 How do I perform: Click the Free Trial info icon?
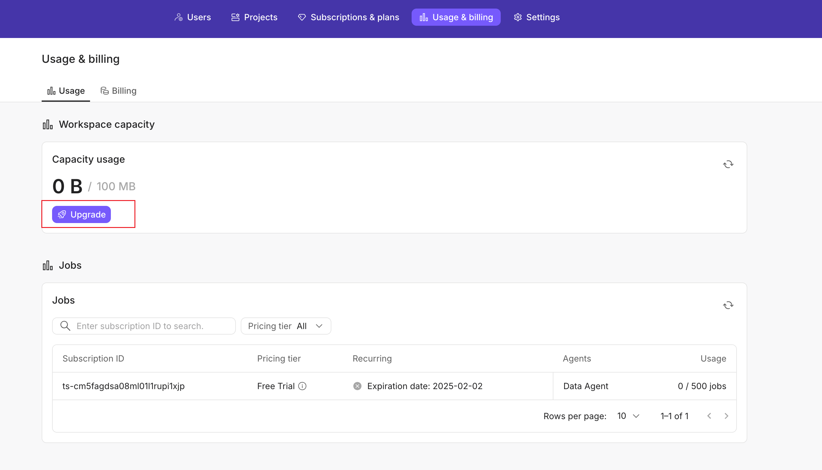tap(302, 386)
